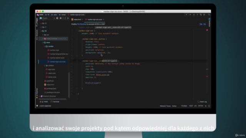The width and height of the screenshot is (246, 138).
Task: Close the index.html tab
Action: pyautogui.click(x=82, y=20)
